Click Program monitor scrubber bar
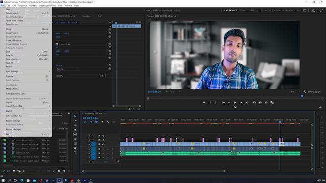Image resolution: width=326 pixels, height=183 pixels. 235,98
